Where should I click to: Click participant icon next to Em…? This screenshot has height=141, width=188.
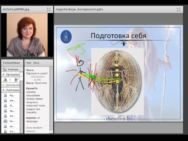pyautogui.click(x=5, y=131)
